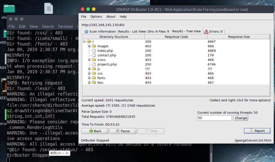The height and width of the screenshot is (162, 275).
Task: Click the Stop button
Action: coord(151,131)
